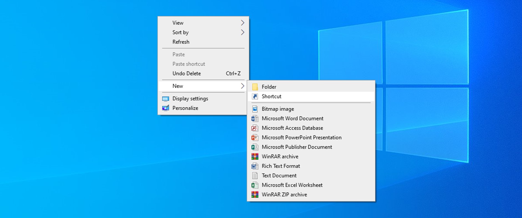Click the Paste menu entry

[203, 55]
